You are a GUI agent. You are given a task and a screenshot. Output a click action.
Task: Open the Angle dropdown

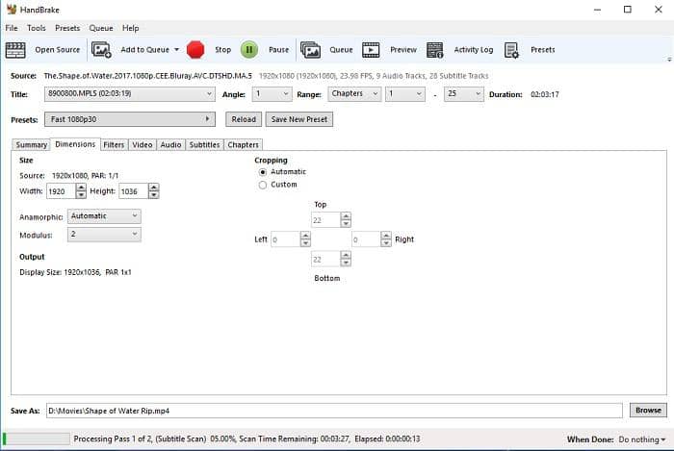click(x=272, y=94)
